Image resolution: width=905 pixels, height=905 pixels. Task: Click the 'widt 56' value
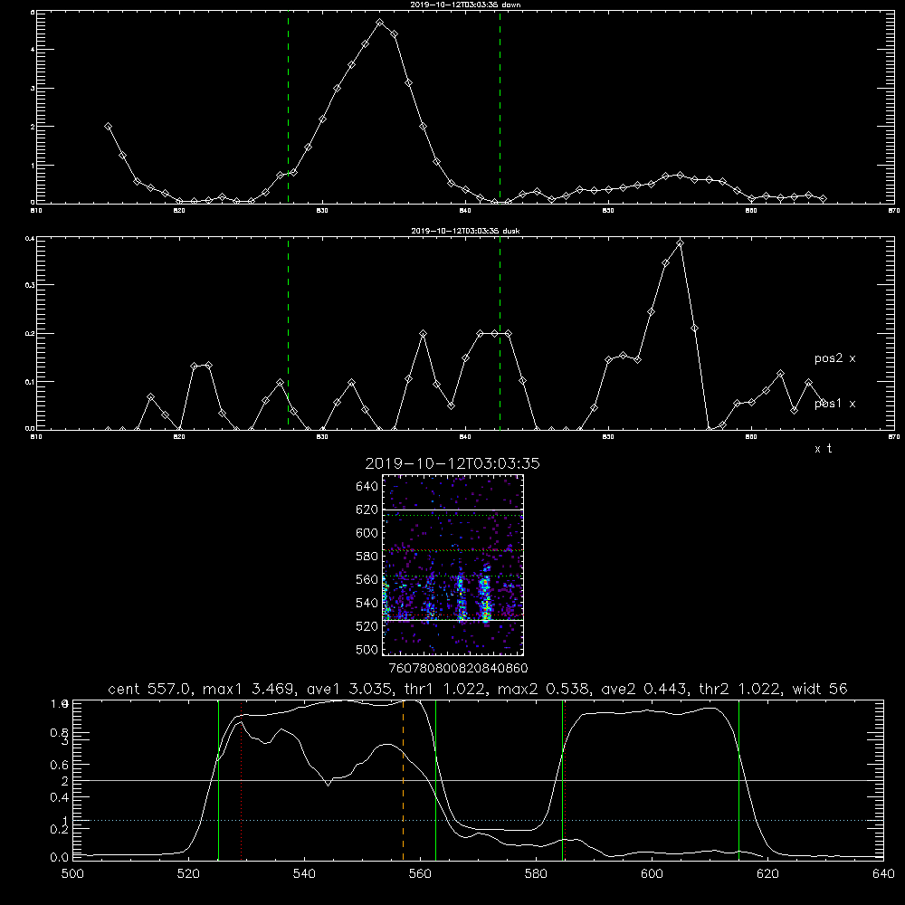[820, 689]
